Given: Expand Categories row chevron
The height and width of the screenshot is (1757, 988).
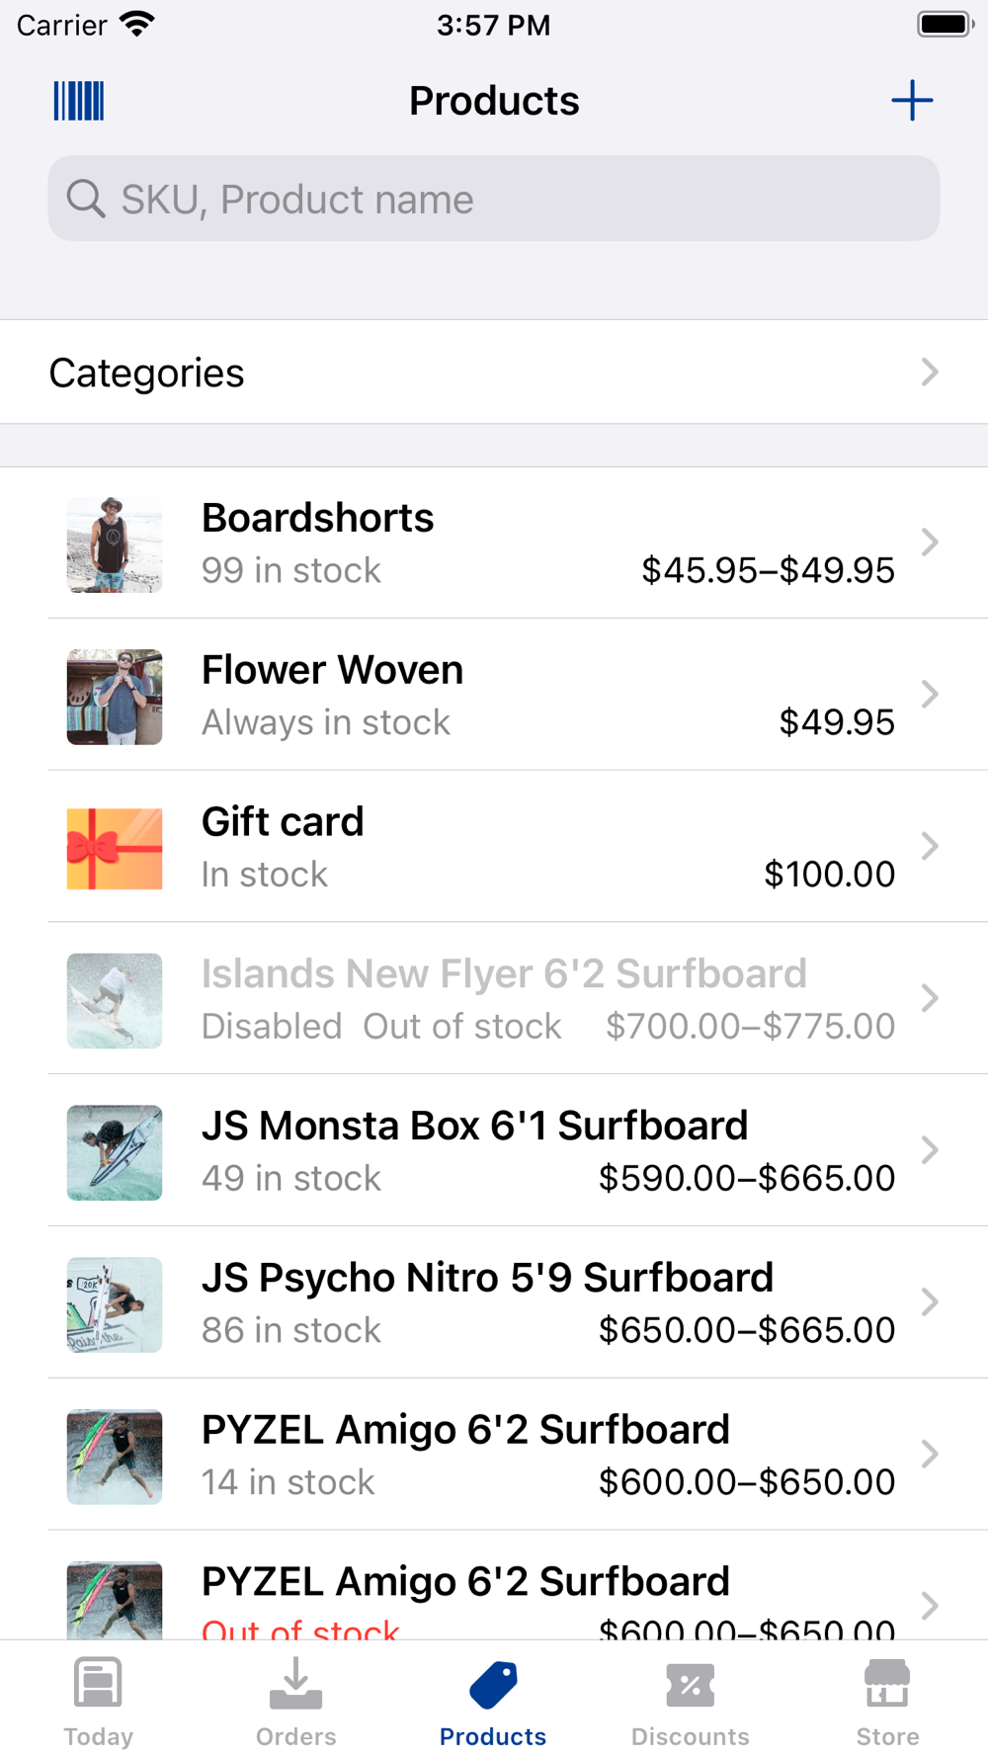Looking at the screenshot, I should 929,373.
